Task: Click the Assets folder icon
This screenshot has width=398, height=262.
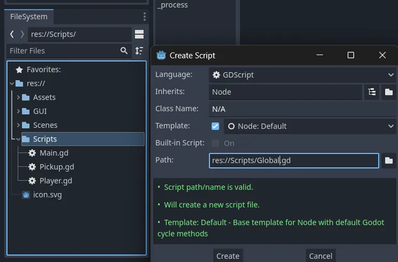Action: coord(26,97)
